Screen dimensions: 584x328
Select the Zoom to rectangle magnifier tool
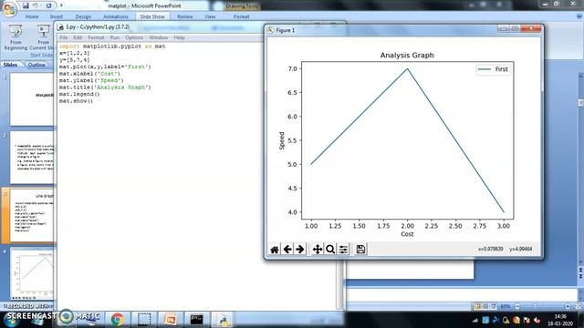[x=330, y=249]
